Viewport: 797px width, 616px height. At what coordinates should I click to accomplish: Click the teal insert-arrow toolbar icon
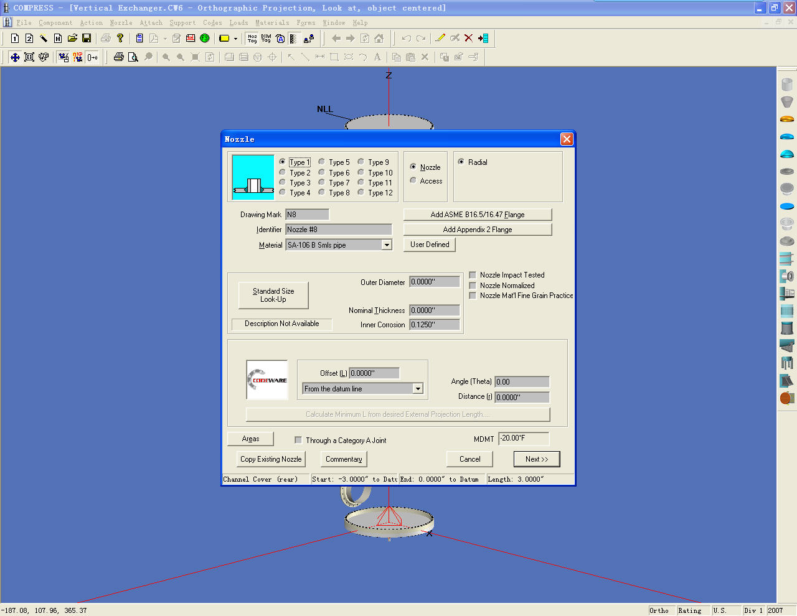[x=483, y=39]
